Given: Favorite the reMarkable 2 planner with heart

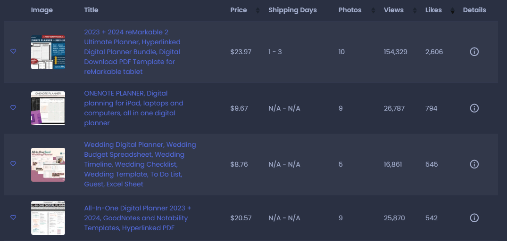Looking at the screenshot, I should tap(13, 51).
